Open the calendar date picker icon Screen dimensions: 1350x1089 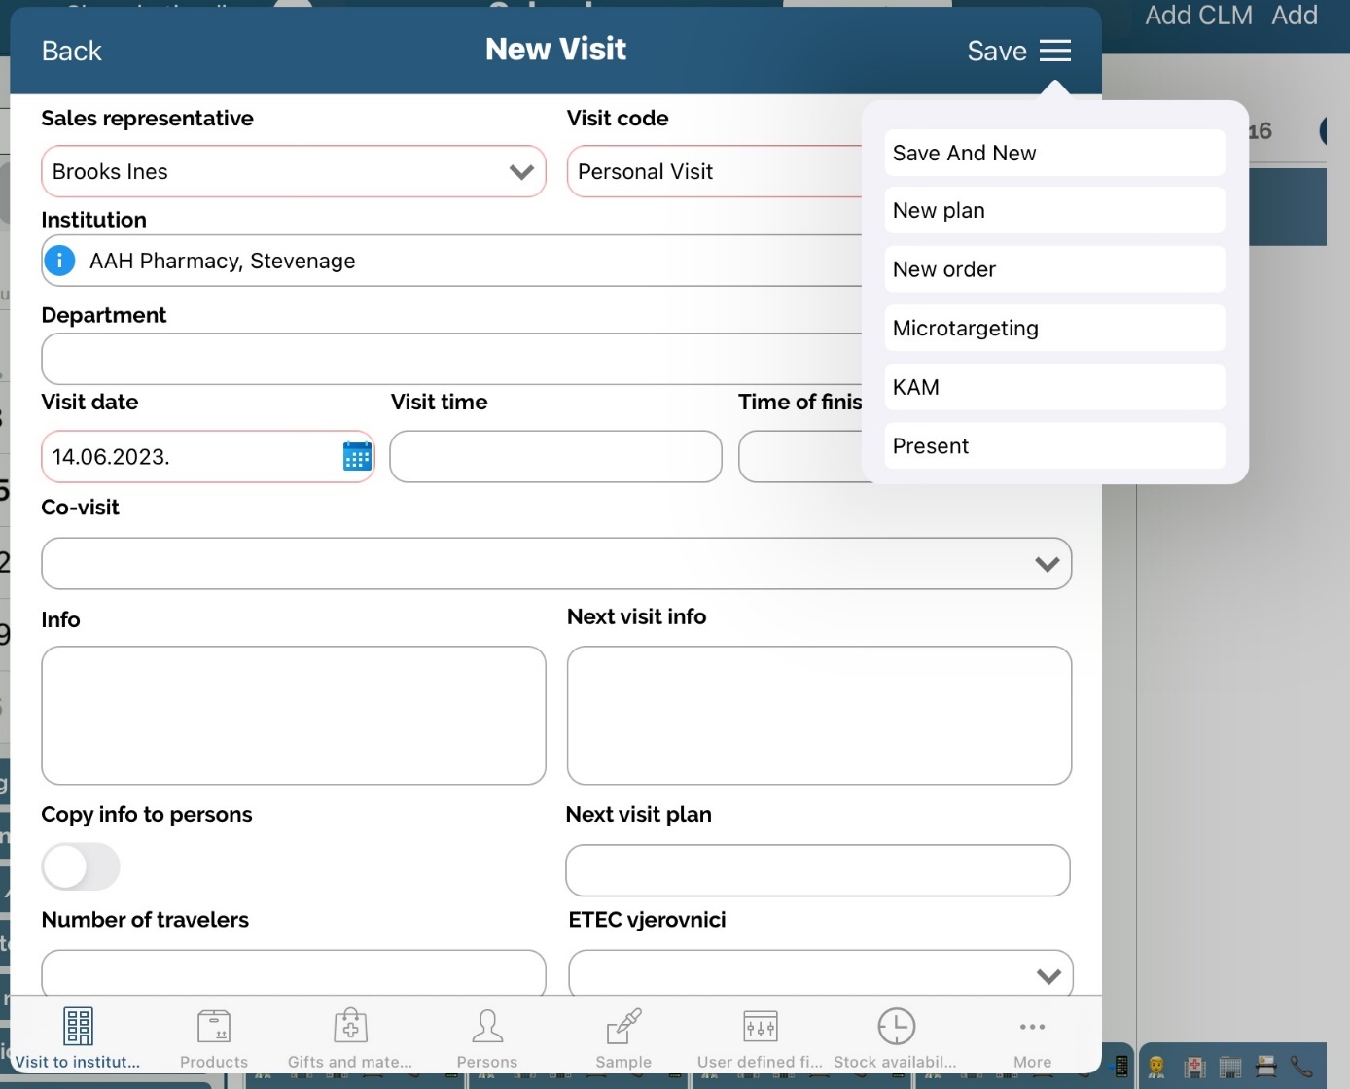coord(357,456)
